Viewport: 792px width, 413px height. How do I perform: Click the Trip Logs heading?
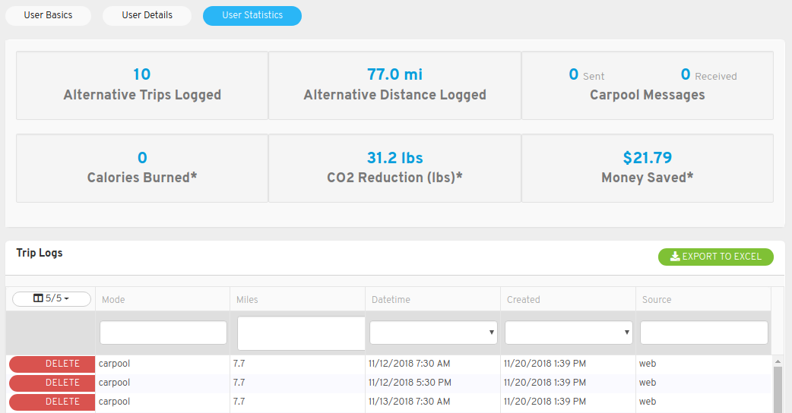pyautogui.click(x=40, y=253)
